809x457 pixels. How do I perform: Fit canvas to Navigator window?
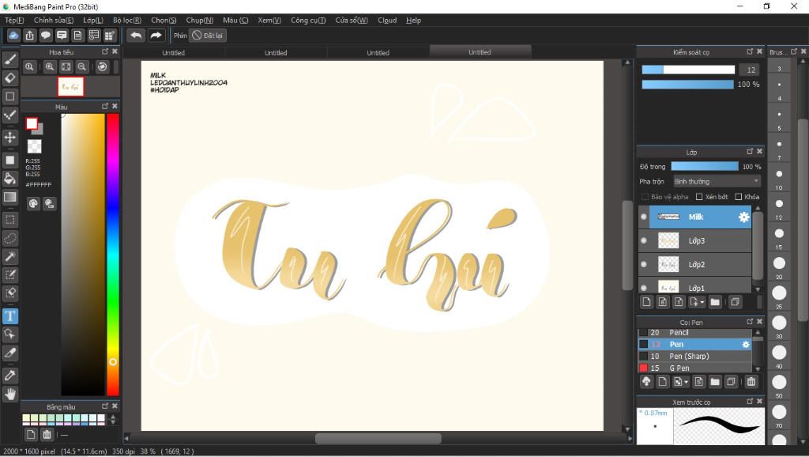click(66, 66)
